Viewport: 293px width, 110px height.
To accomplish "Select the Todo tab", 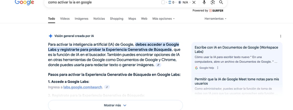I will 52,19.
